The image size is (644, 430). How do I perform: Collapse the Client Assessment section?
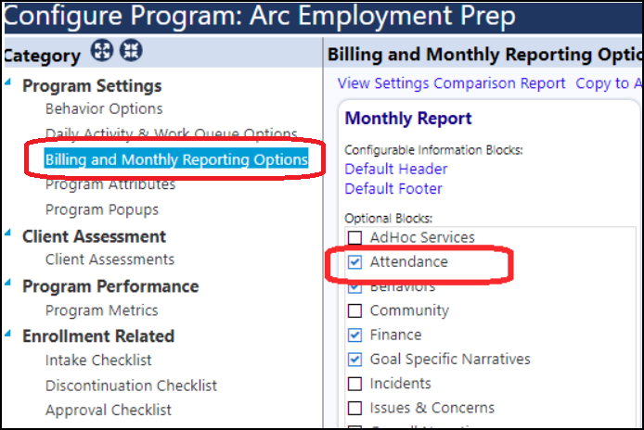tap(7, 233)
